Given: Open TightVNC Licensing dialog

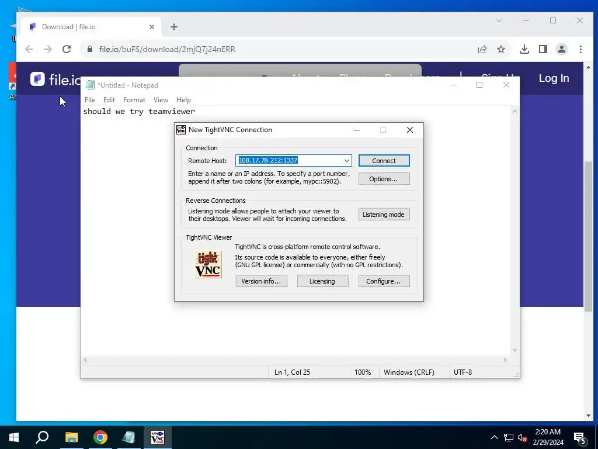Looking at the screenshot, I should 322,281.
